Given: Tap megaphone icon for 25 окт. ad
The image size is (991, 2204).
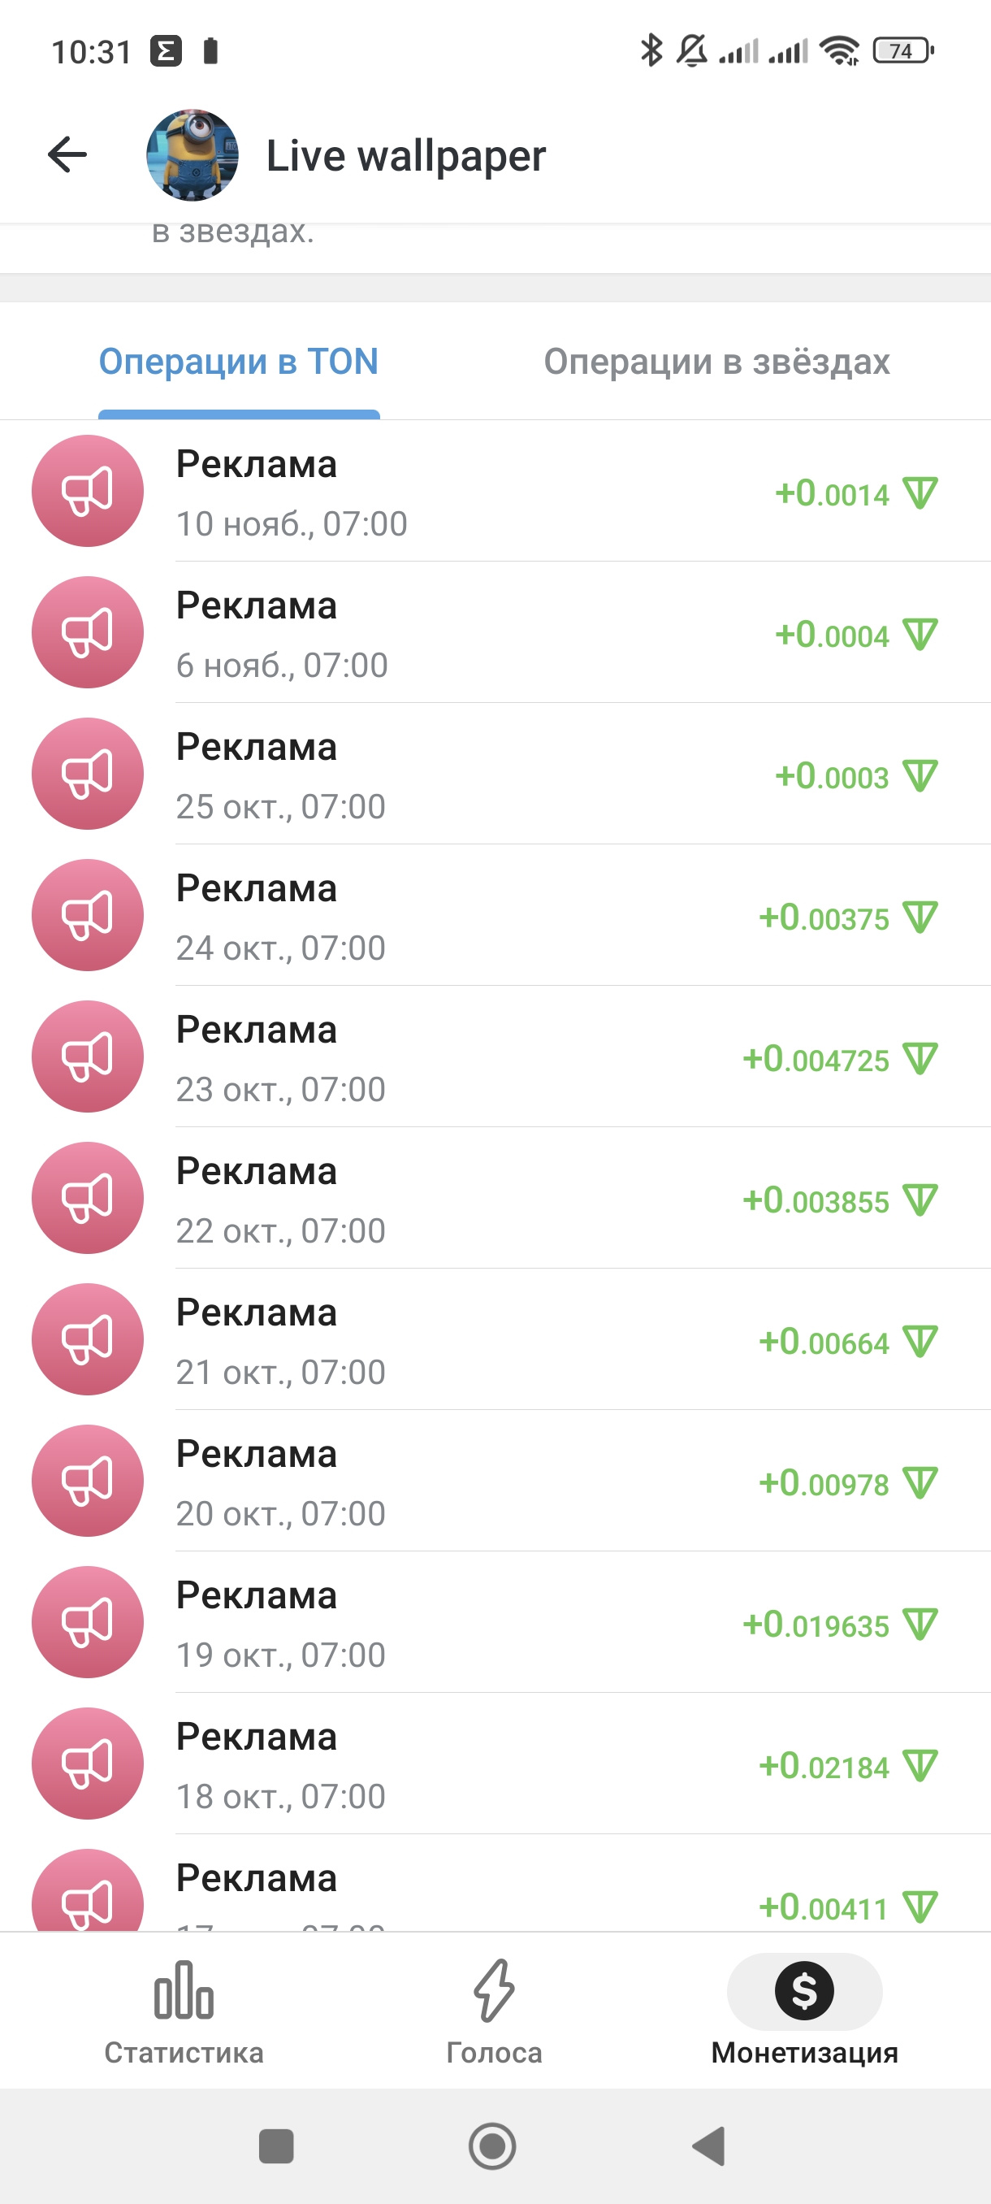Looking at the screenshot, I should 87,774.
